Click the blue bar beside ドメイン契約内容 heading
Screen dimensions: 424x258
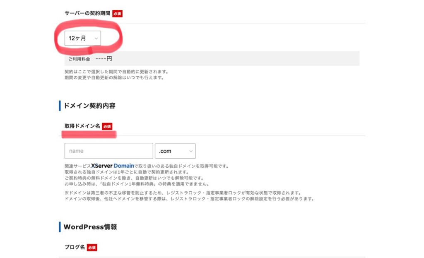coord(60,106)
